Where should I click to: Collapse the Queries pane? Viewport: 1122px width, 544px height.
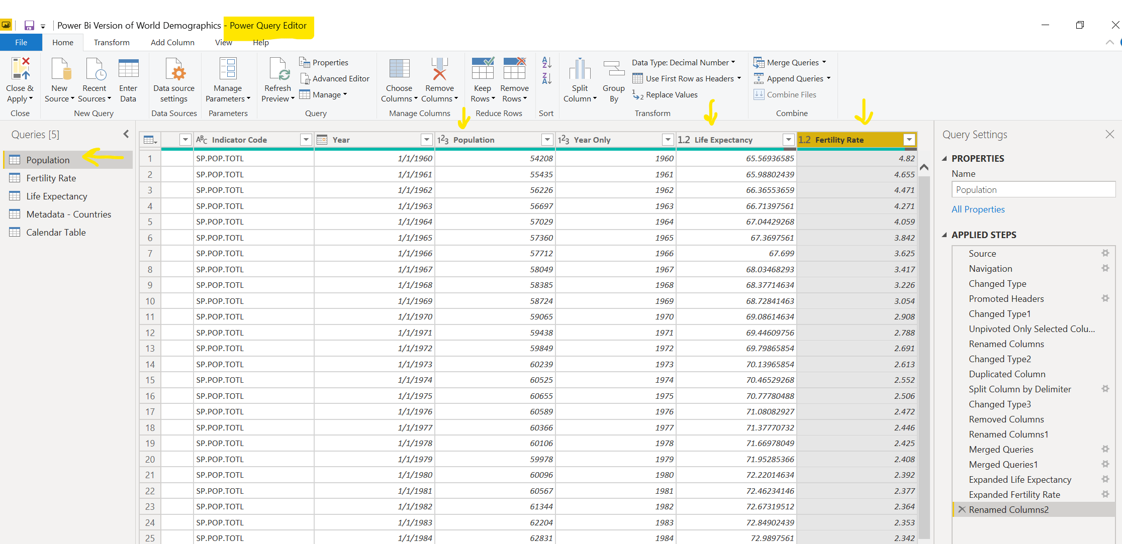tap(126, 134)
